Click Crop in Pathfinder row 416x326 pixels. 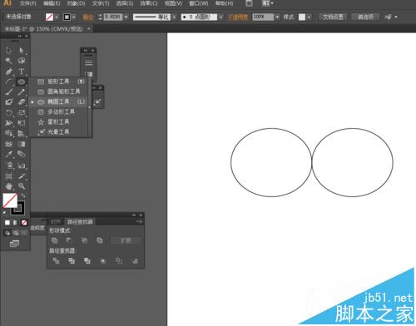coord(103,261)
